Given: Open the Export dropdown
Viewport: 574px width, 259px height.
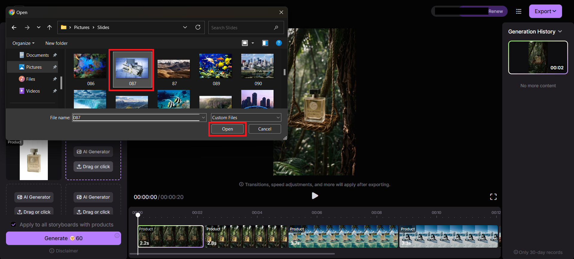Looking at the screenshot, I should (545, 11).
